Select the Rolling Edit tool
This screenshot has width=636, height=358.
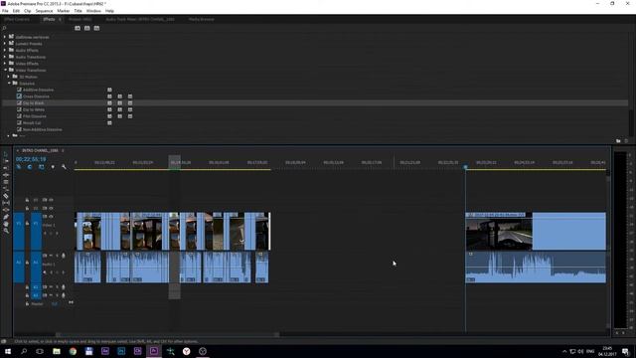[6, 182]
